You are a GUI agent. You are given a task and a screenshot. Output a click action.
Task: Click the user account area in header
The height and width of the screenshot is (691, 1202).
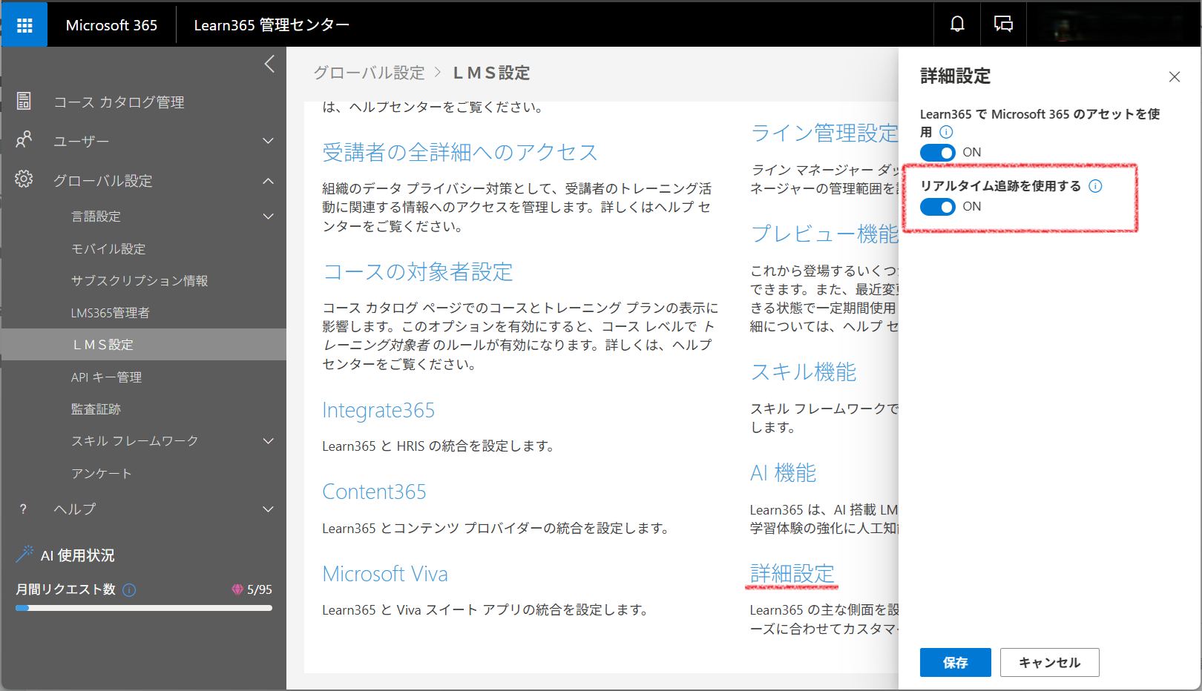pyautogui.click(x=1113, y=24)
